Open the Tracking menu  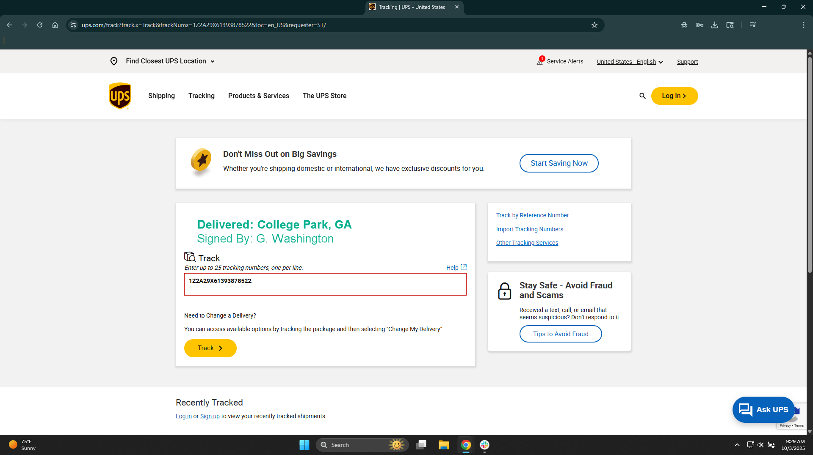click(x=202, y=96)
